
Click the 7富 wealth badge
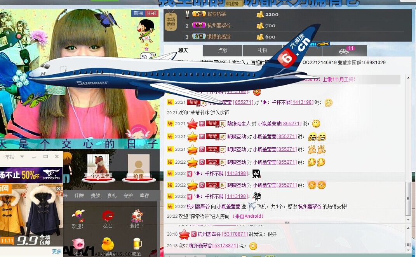coord(199,14)
